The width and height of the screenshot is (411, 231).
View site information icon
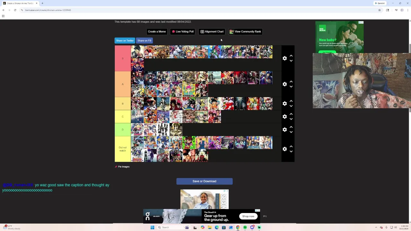click(22, 10)
